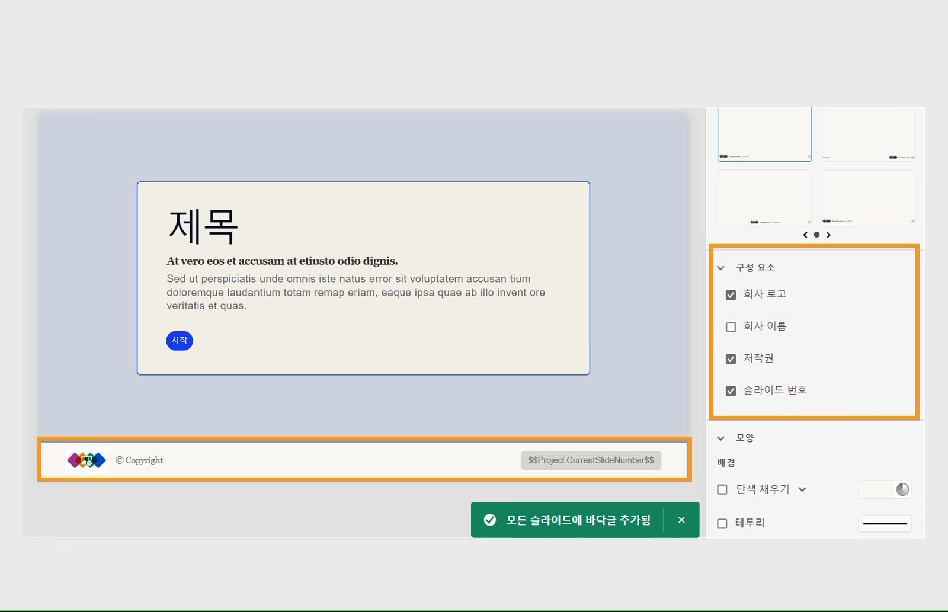Enable the 단색 채우기 fill checkbox
This screenshot has width=948, height=612.
[x=722, y=489]
